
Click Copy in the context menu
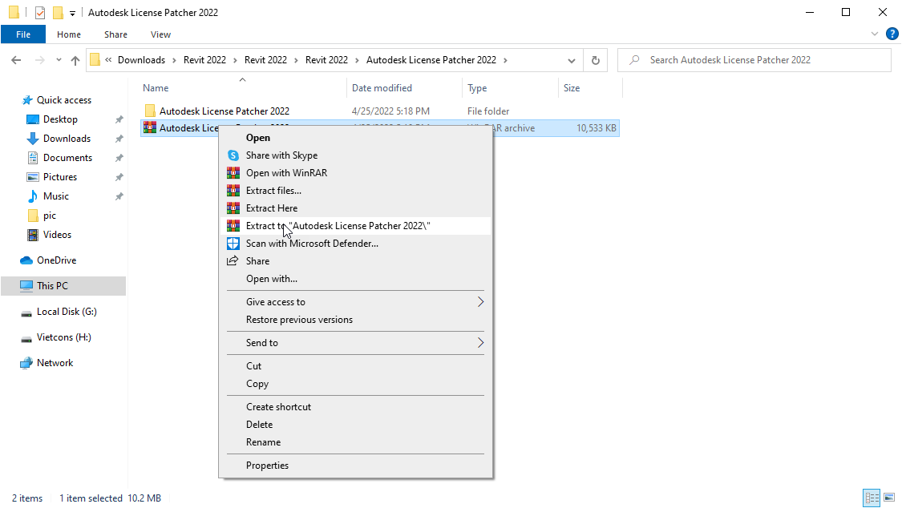[257, 384]
